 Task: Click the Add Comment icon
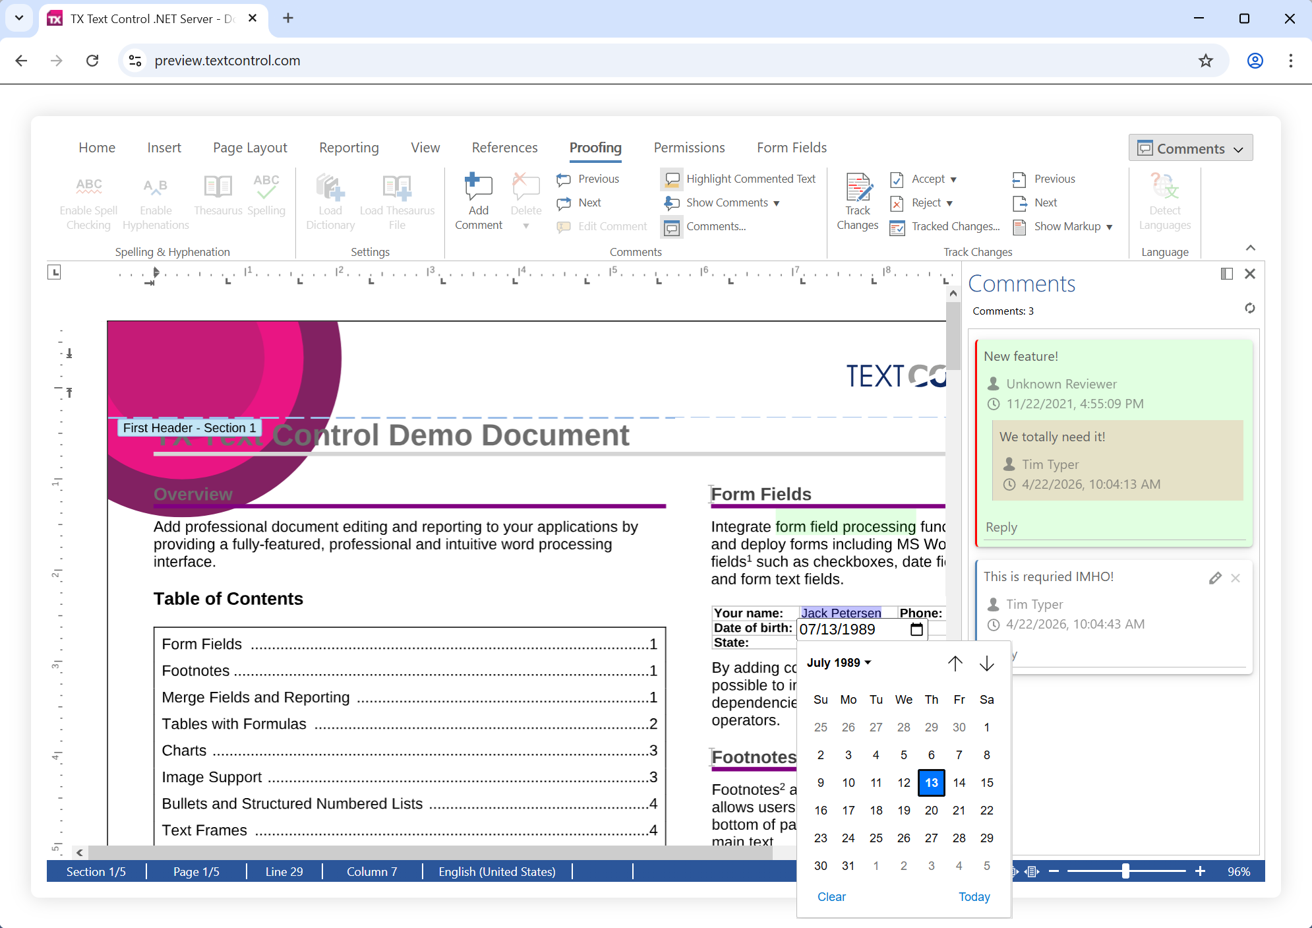pos(478,187)
